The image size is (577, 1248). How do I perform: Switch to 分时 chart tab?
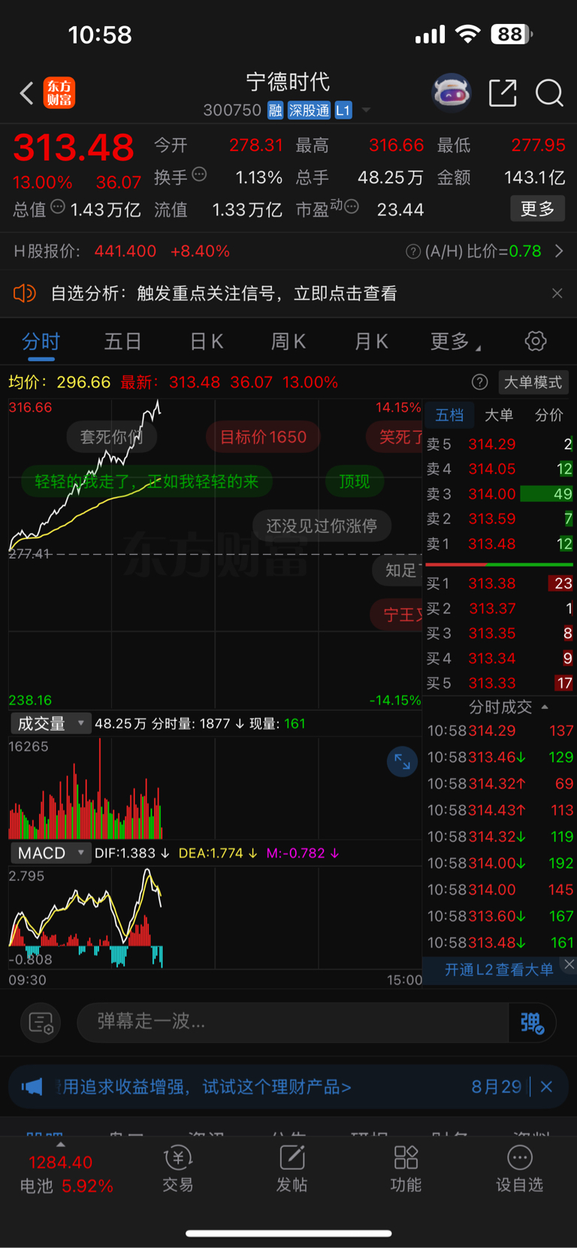click(41, 342)
